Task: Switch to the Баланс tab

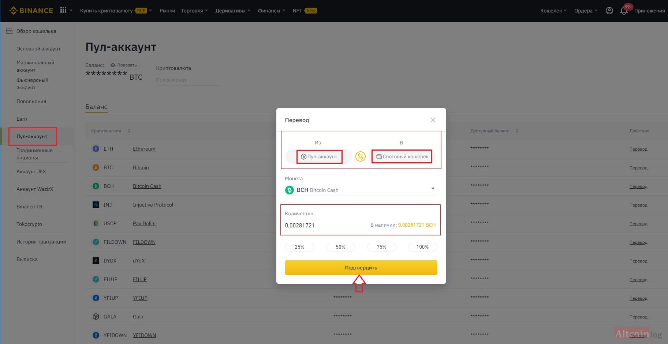Action: point(96,107)
